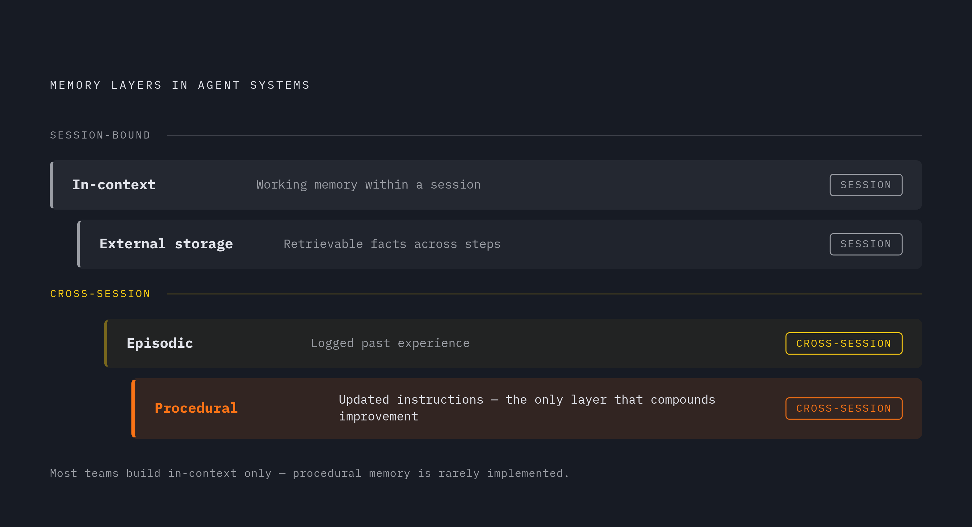The height and width of the screenshot is (527, 972).
Task: Click 'Working memory within a session' description
Action: point(369,185)
